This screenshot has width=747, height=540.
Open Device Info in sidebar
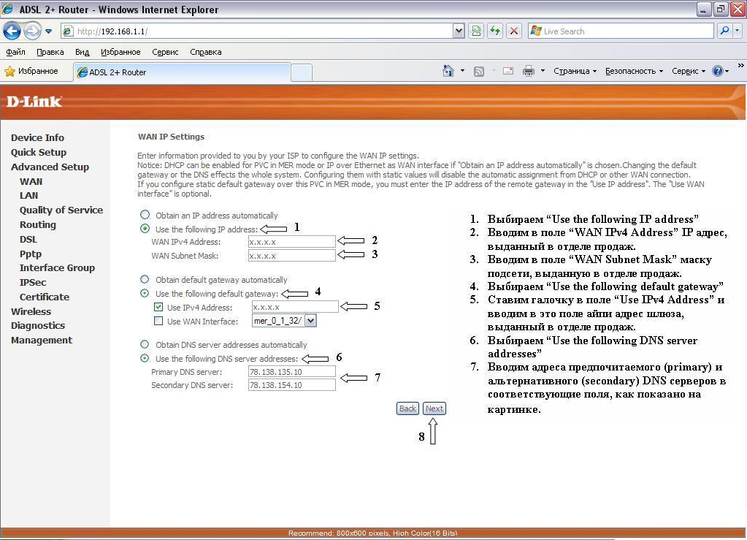pyautogui.click(x=38, y=138)
